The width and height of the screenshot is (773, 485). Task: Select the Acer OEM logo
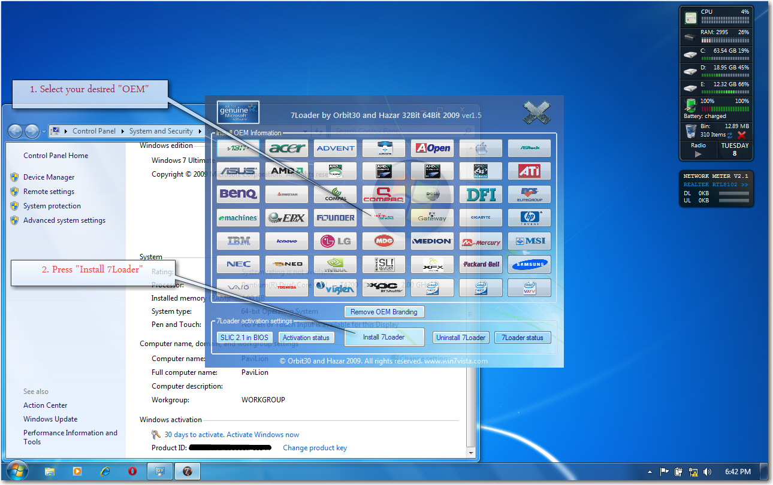pos(287,148)
